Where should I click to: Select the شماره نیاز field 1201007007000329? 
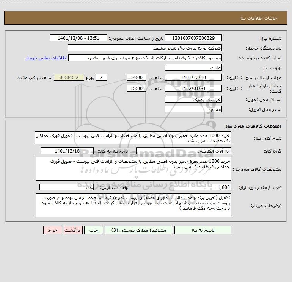point(193,38)
